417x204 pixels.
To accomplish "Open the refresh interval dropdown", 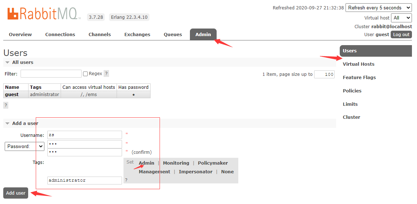I will 378,8.
